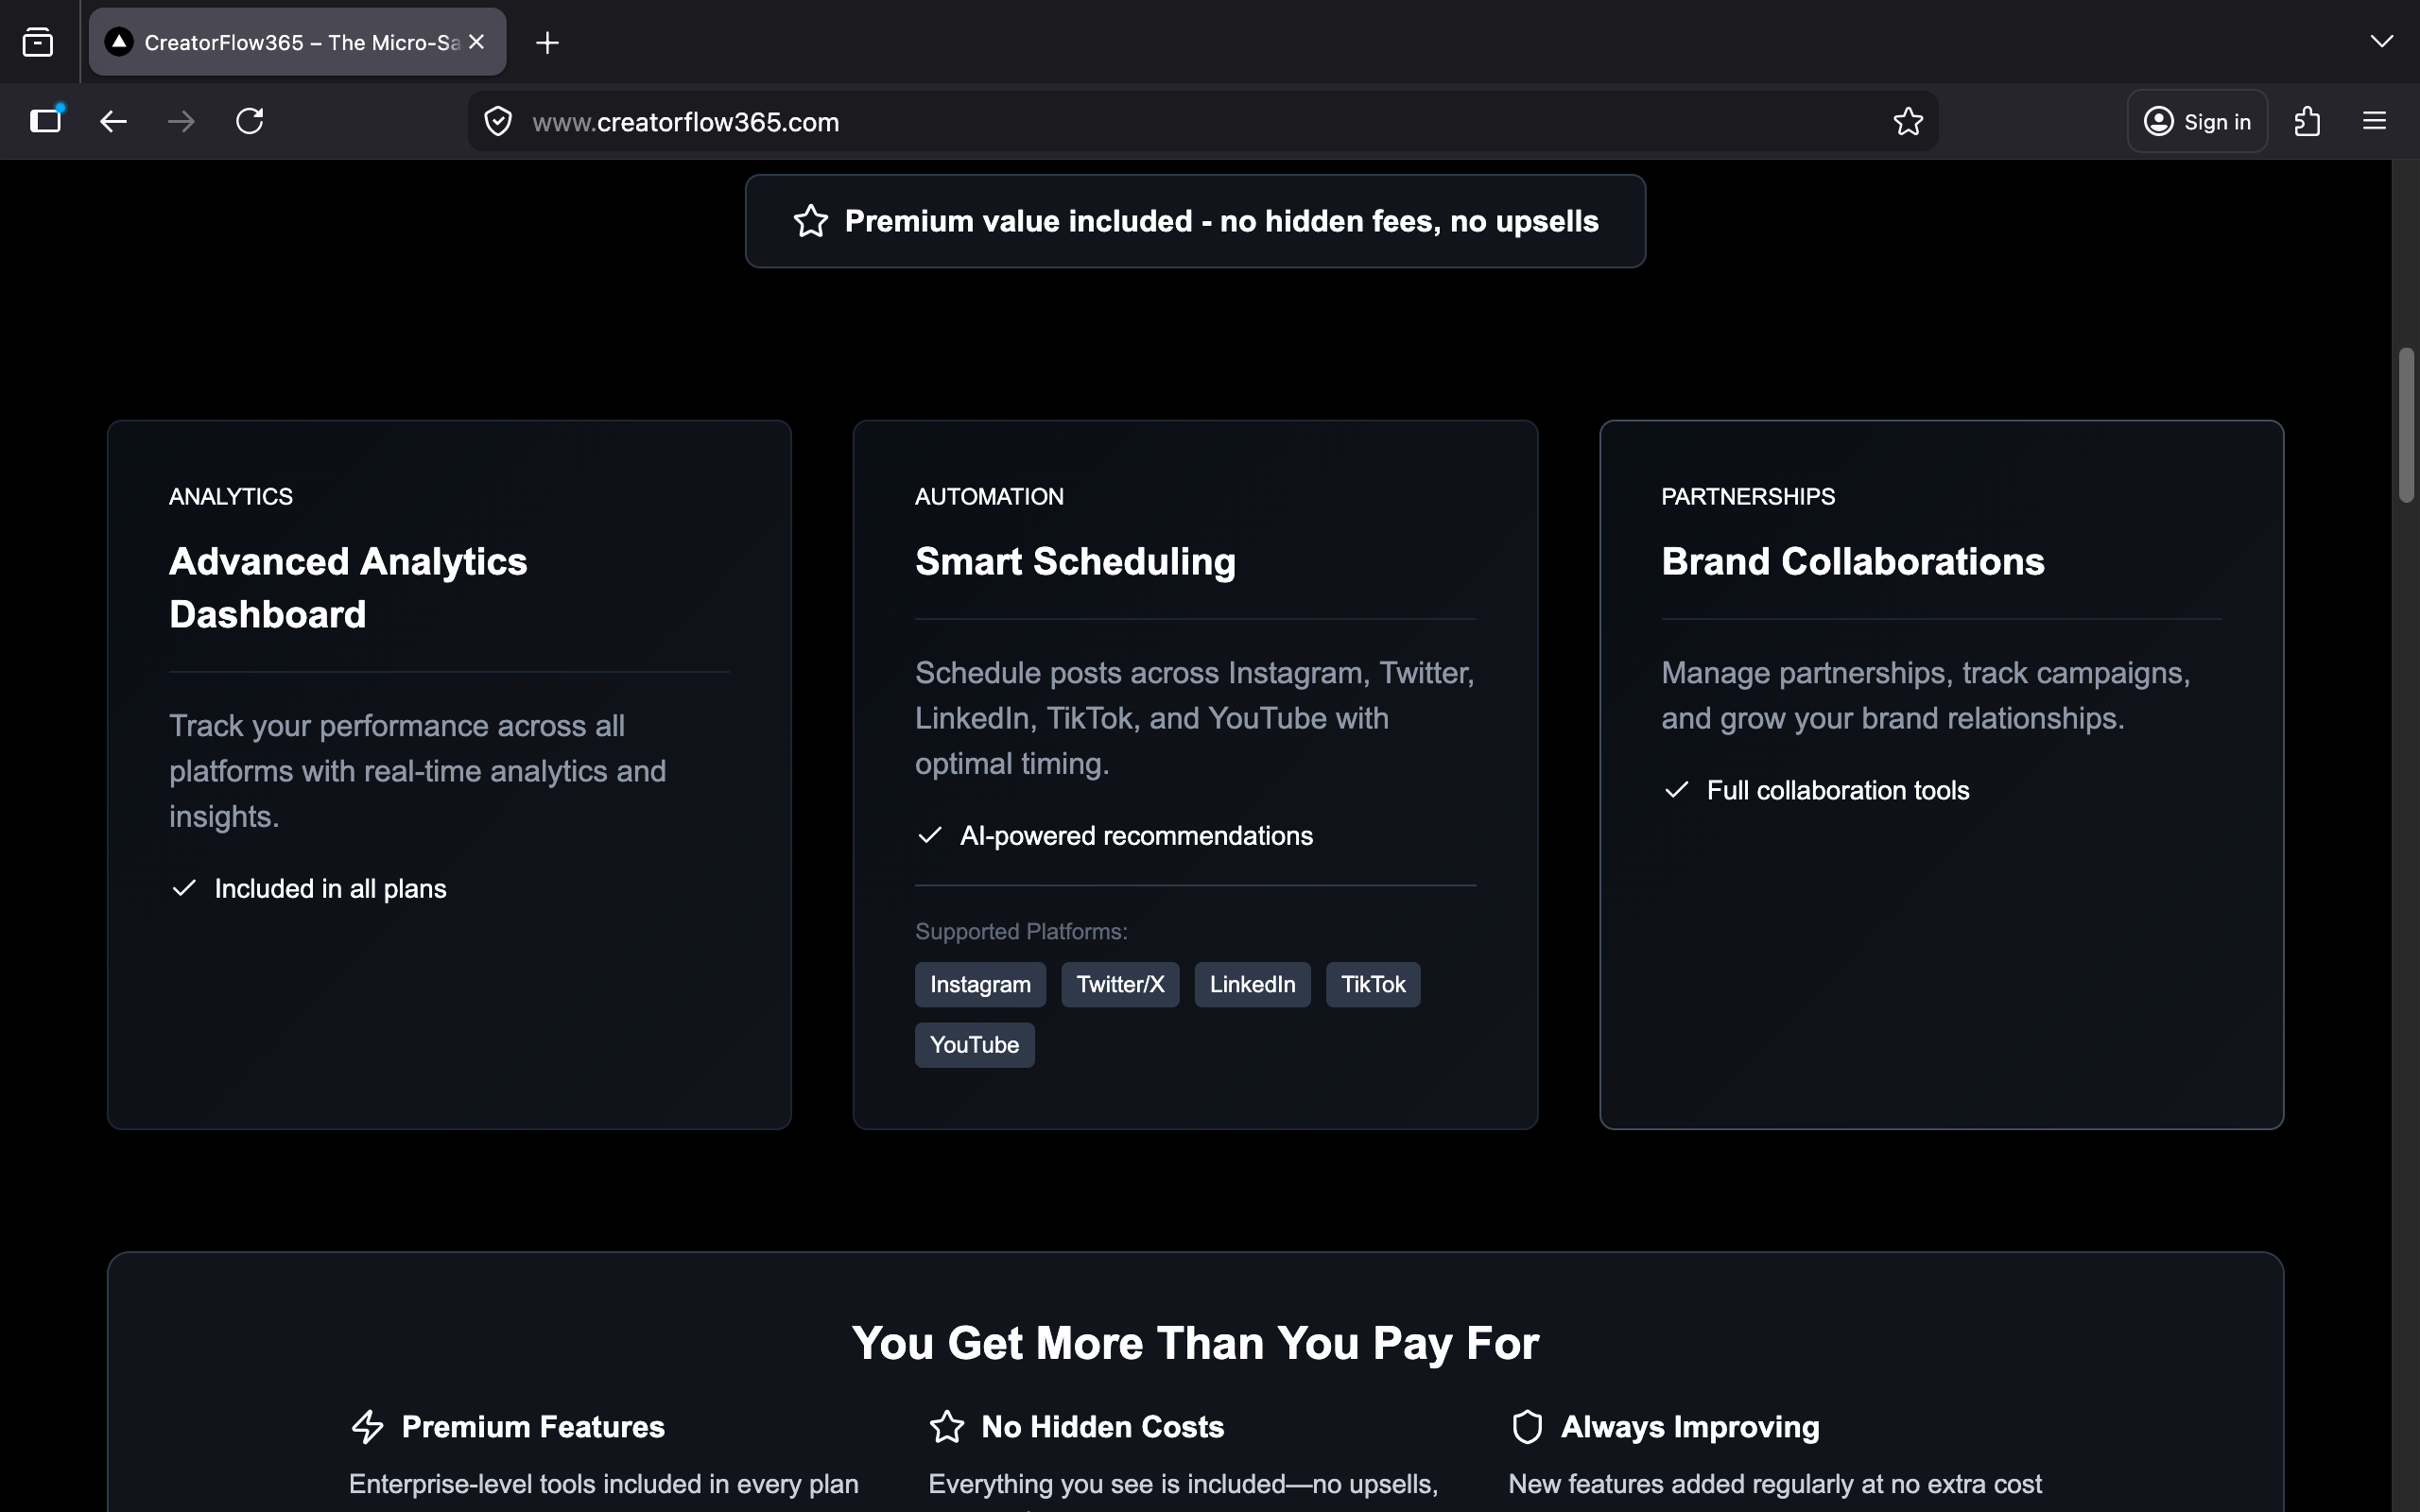Toggle the Included in all plans checkmark

click(183, 888)
